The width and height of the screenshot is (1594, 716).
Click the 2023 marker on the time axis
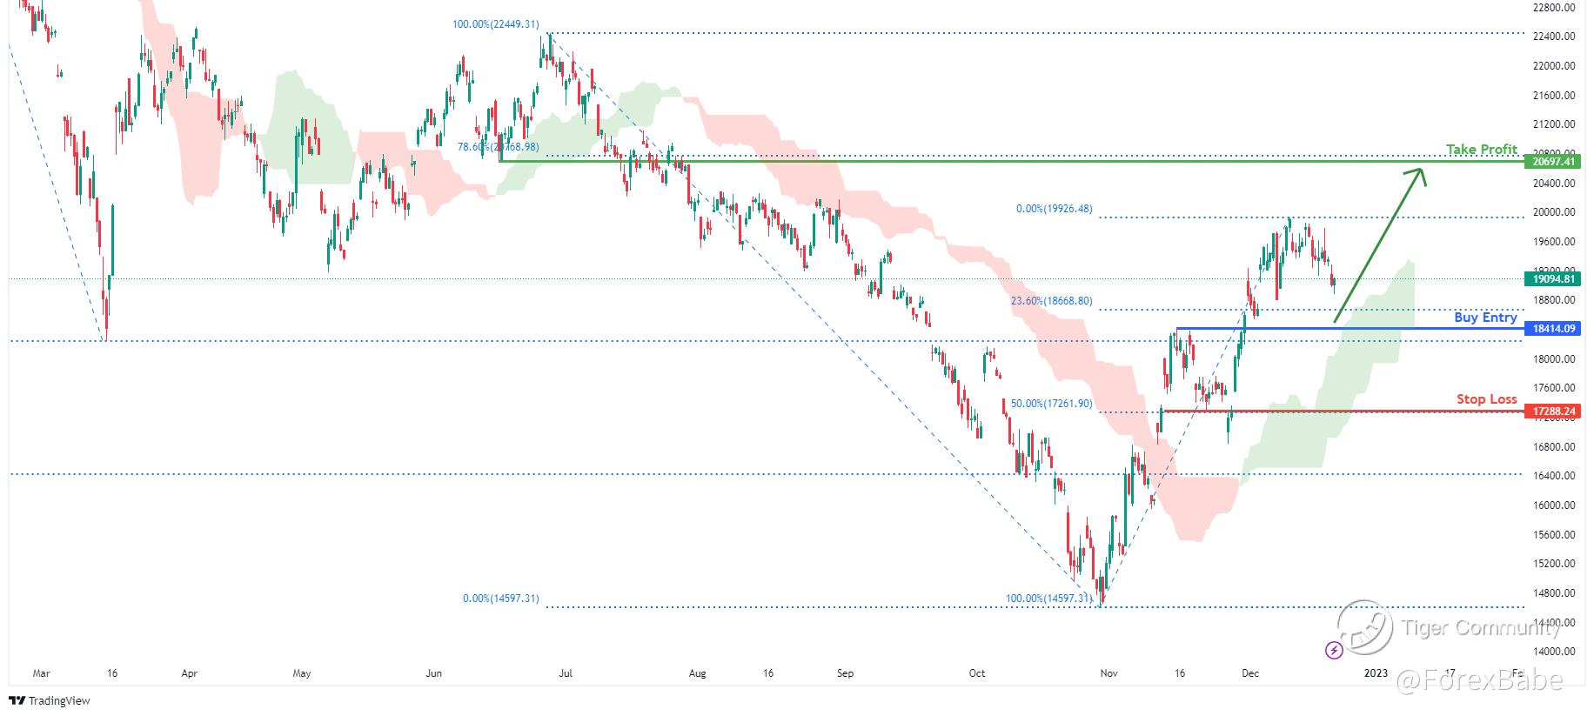pyautogui.click(x=1376, y=673)
